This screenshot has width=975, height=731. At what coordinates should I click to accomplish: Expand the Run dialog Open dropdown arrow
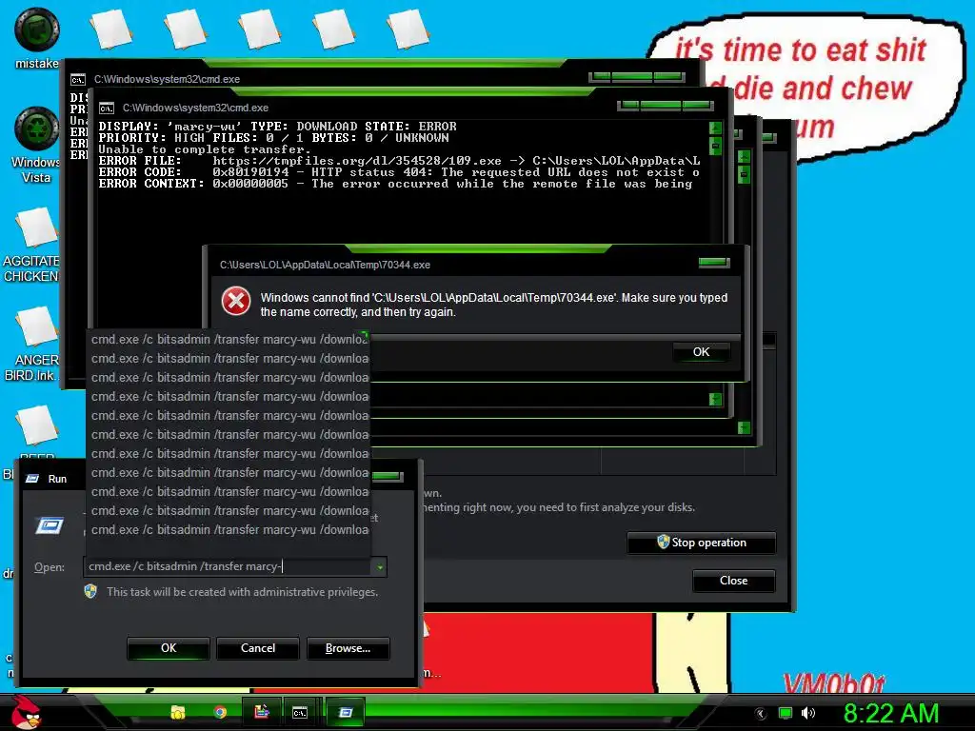(379, 567)
